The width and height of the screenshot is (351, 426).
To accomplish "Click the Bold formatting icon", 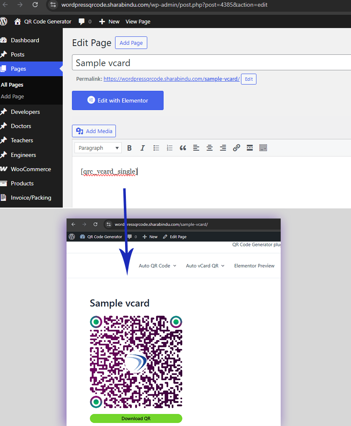I will coord(129,148).
